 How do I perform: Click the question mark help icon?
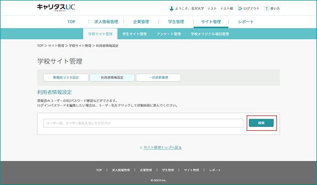[266, 8]
